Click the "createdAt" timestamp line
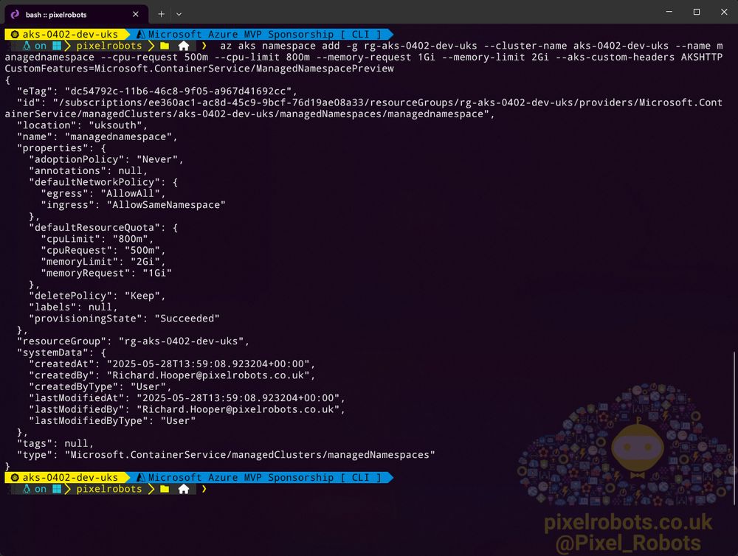This screenshot has height=556, width=738. (172, 364)
